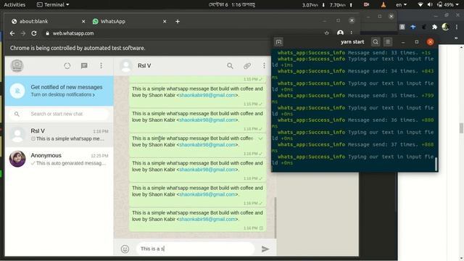This screenshot has height=261, width=464.
Task: Send the typed message
Action: 265,249
